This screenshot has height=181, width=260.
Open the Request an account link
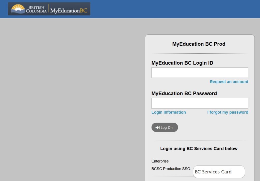coord(229,82)
